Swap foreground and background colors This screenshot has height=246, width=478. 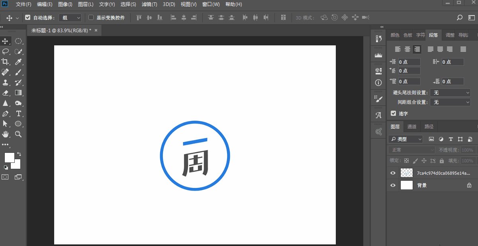pyautogui.click(x=19, y=154)
